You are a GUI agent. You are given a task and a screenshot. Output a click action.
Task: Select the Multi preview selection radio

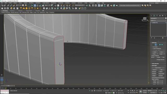point(162,57)
